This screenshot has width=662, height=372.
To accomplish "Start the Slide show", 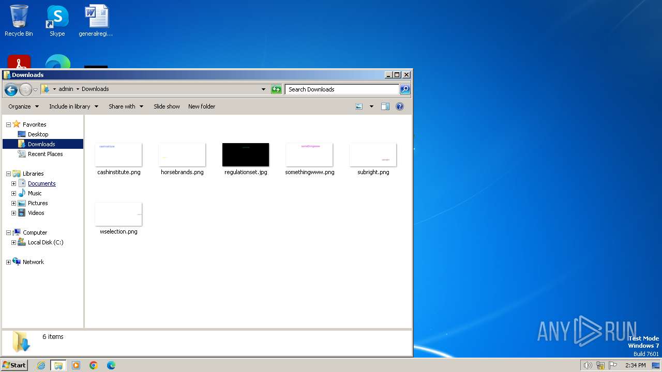I will [x=167, y=106].
